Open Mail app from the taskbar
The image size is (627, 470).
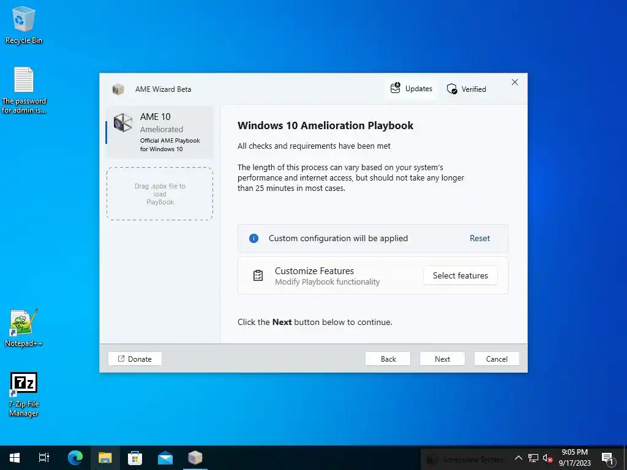click(165, 458)
